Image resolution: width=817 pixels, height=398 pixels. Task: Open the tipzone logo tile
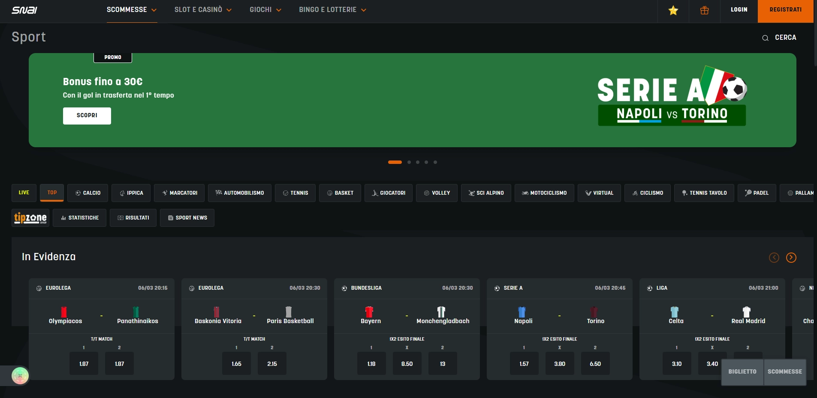point(30,218)
